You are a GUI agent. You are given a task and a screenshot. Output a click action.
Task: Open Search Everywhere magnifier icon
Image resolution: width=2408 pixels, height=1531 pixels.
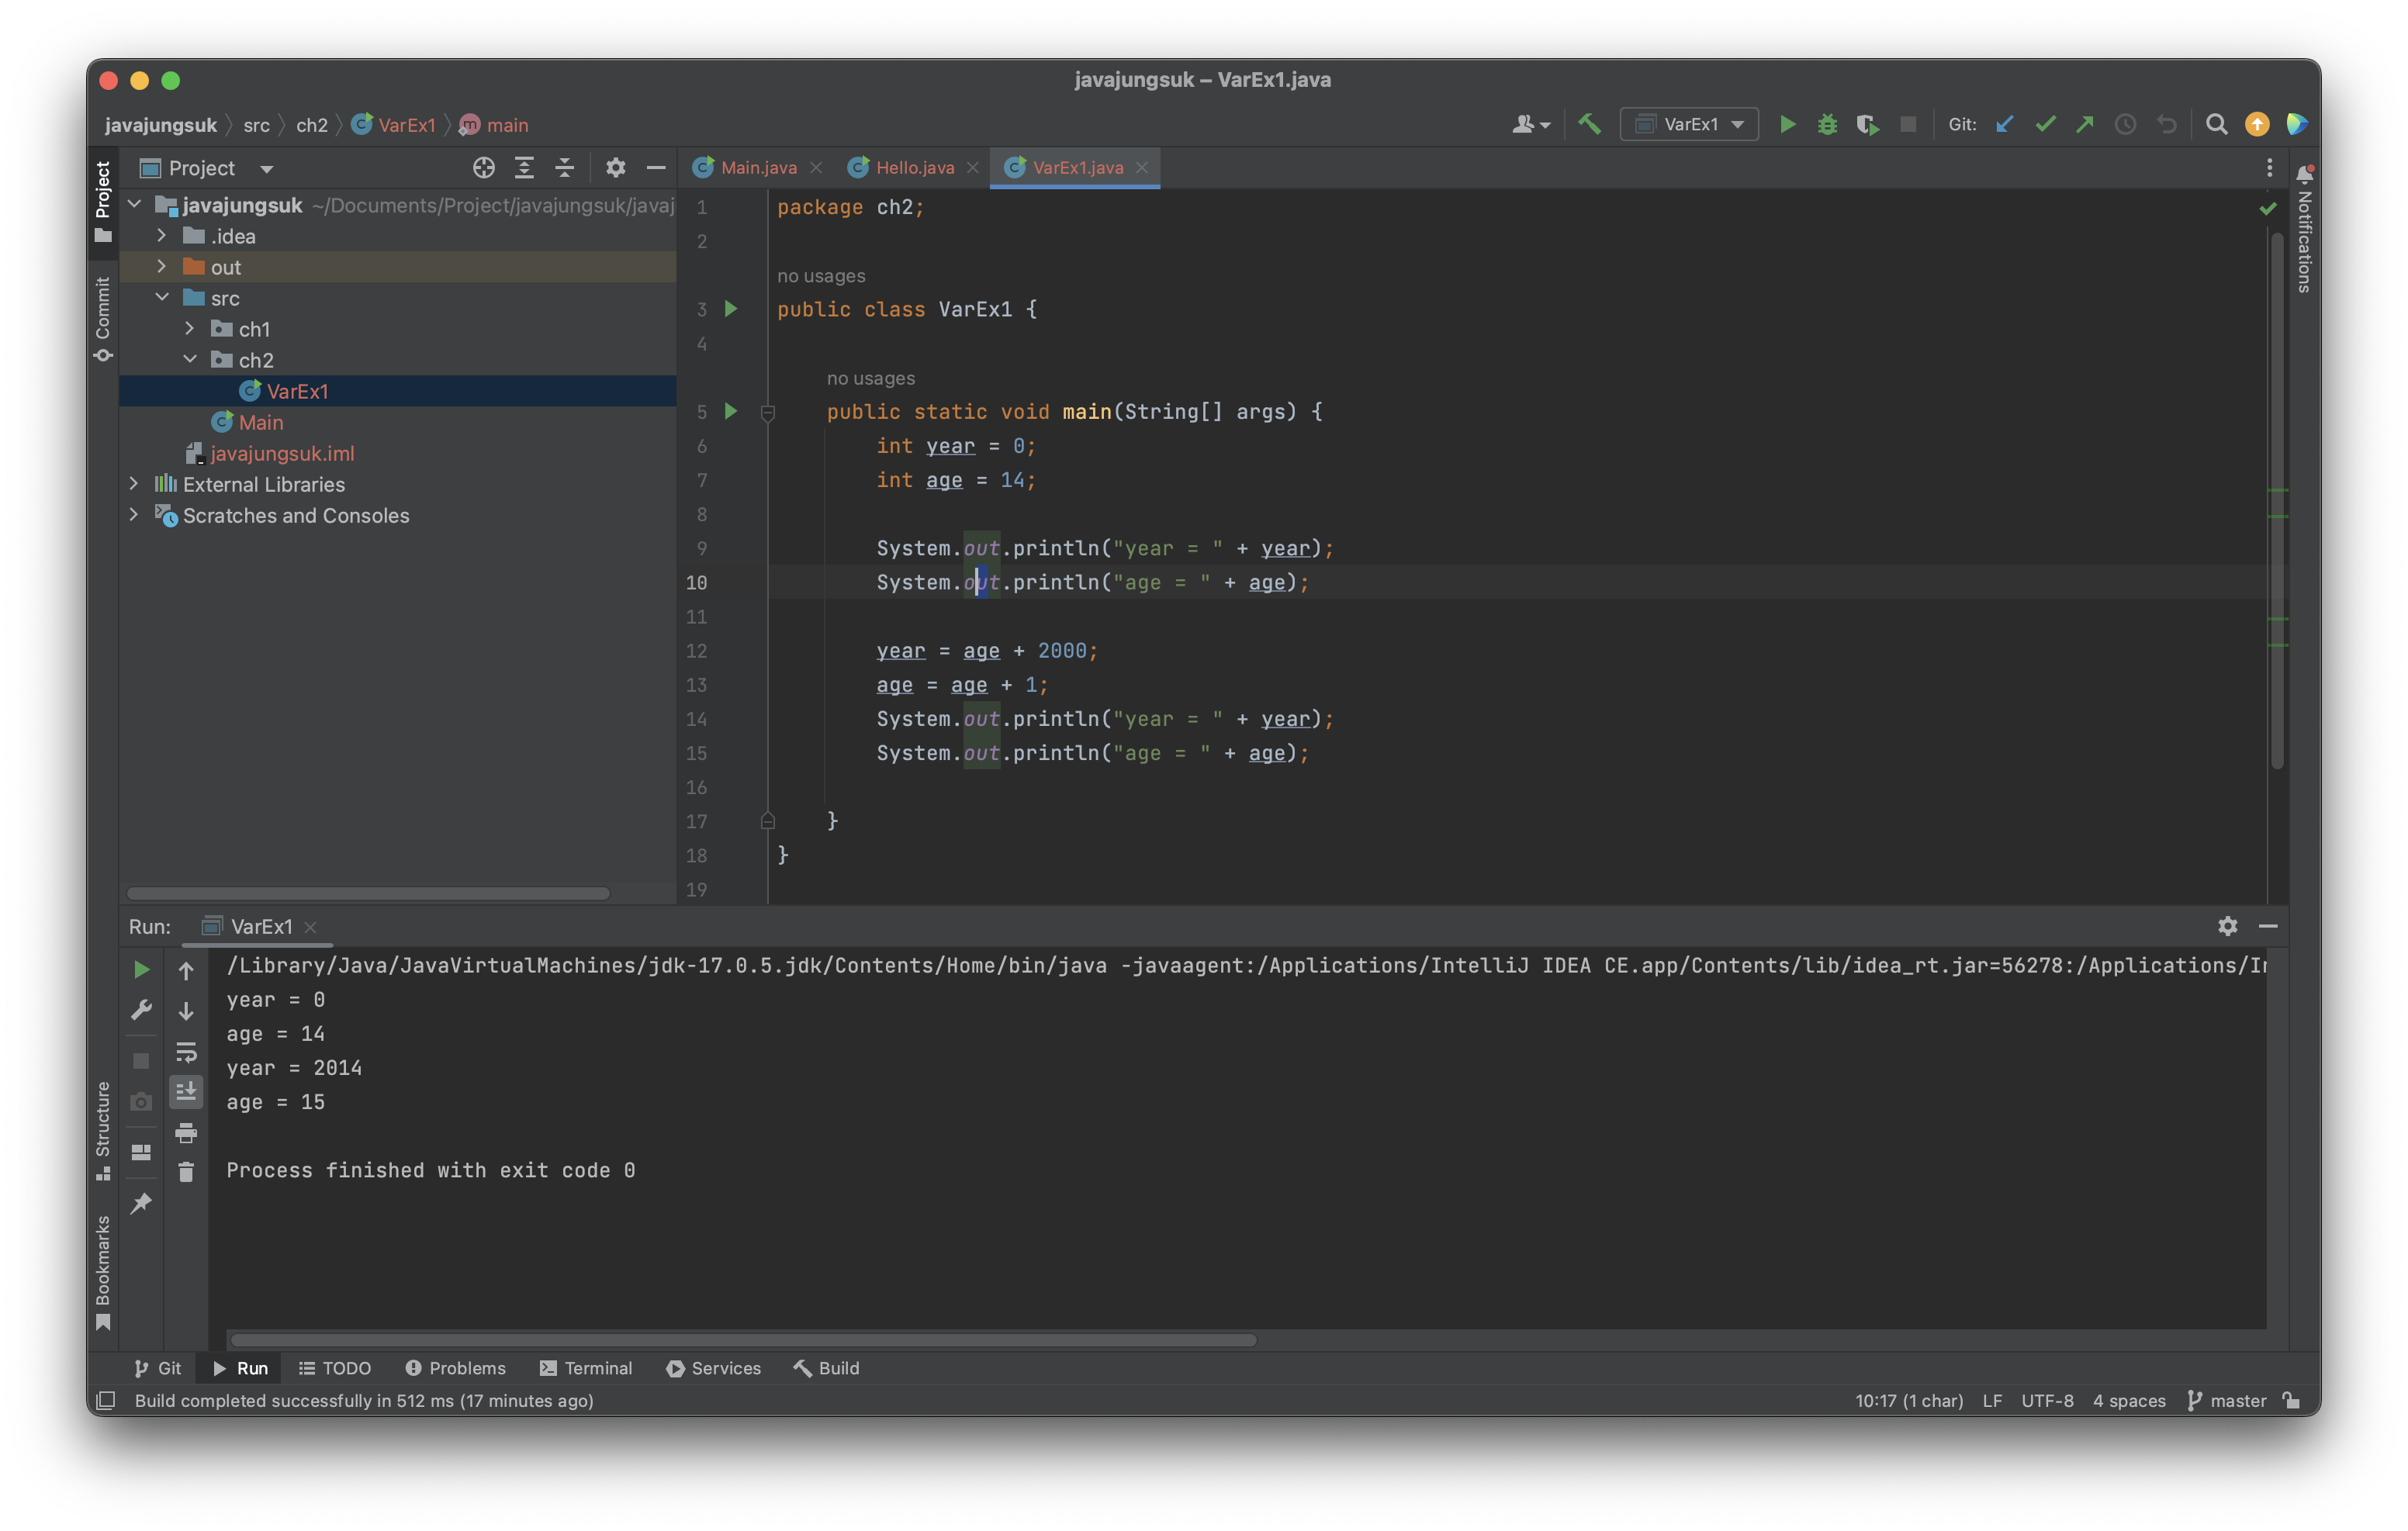click(x=2216, y=124)
